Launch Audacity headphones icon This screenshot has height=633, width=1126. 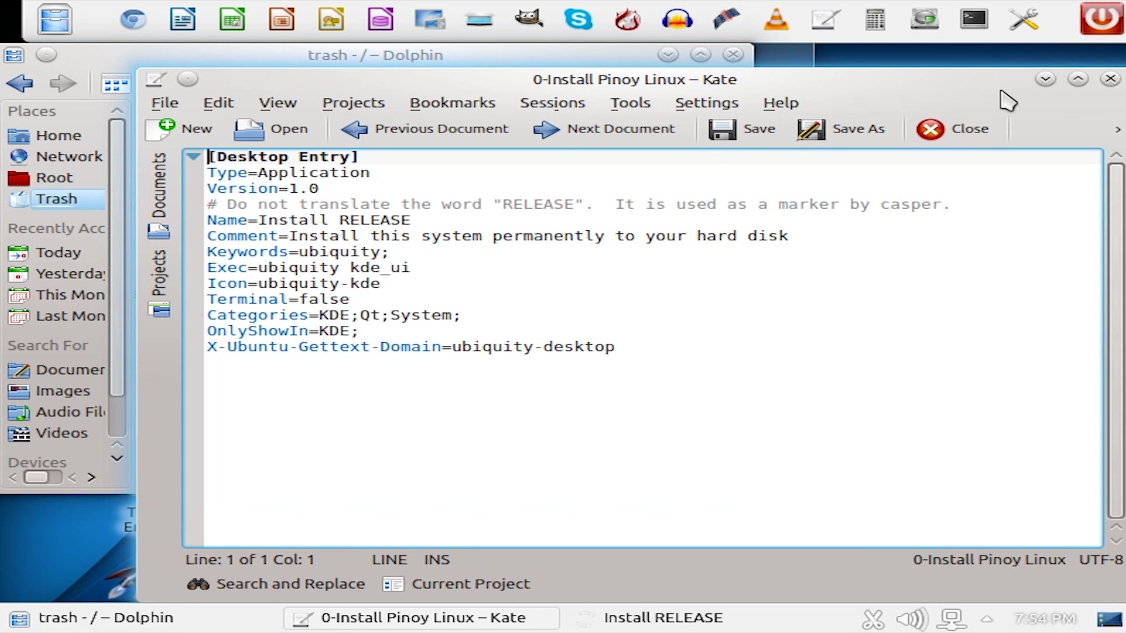point(677,19)
